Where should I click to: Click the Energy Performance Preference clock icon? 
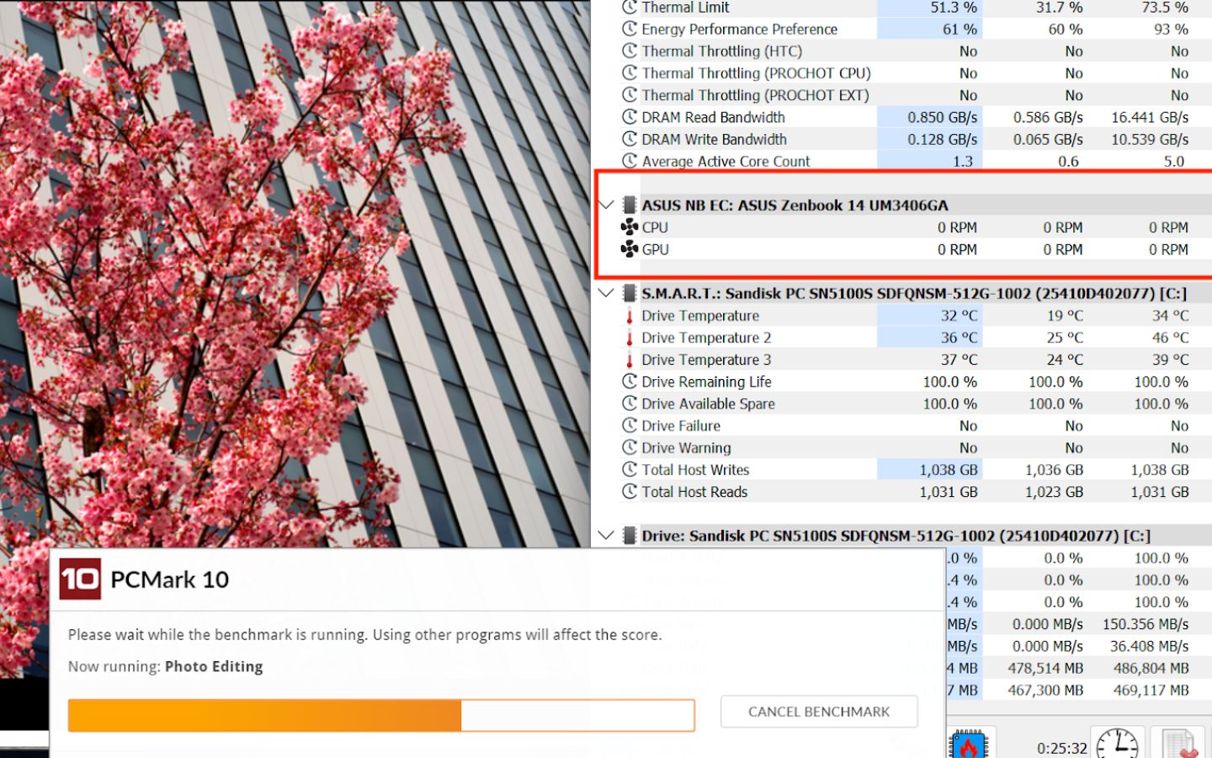[629, 29]
